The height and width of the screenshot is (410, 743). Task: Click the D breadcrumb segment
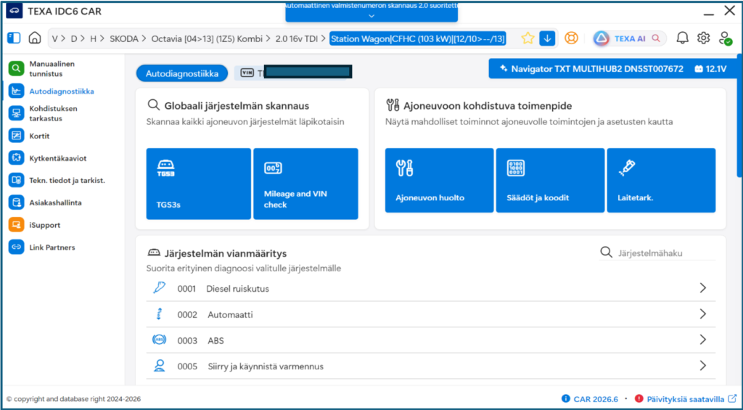pyautogui.click(x=74, y=39)
